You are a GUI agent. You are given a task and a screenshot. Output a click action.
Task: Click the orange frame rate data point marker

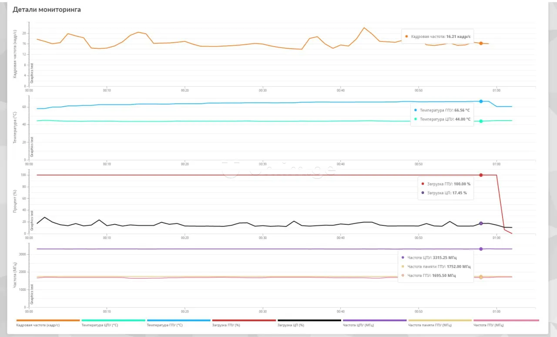481,44
